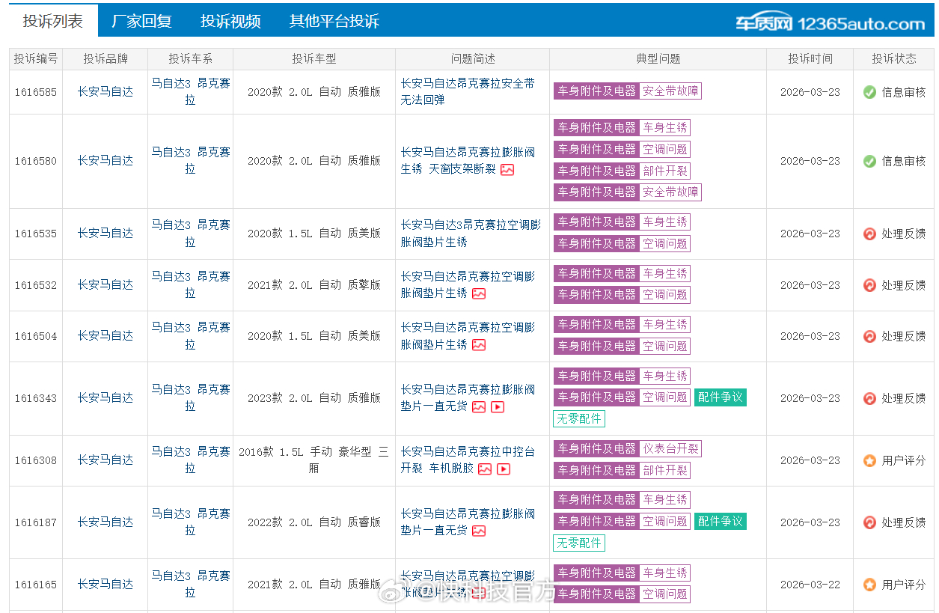Select model text 2021款 2.0L 自动 质擎版

click(314, 285)
